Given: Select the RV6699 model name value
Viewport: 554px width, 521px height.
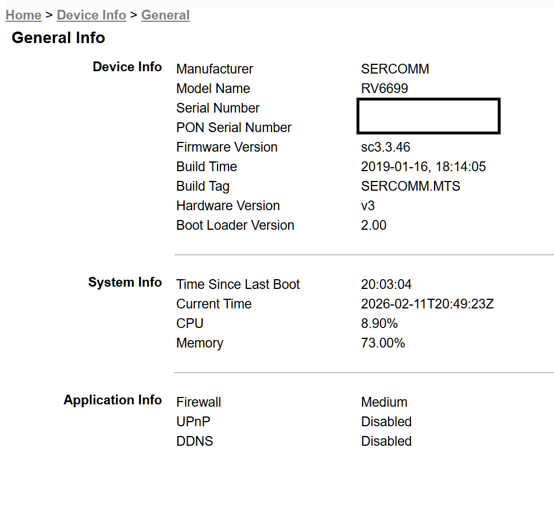Looking at the screenshot, I should click(x=385, y=88).
